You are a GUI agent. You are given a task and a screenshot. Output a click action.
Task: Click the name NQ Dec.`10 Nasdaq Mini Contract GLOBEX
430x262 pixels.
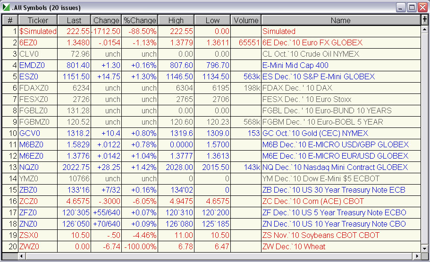[335, 168]
